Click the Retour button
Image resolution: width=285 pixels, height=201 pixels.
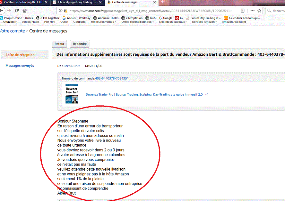coord(59,44)
